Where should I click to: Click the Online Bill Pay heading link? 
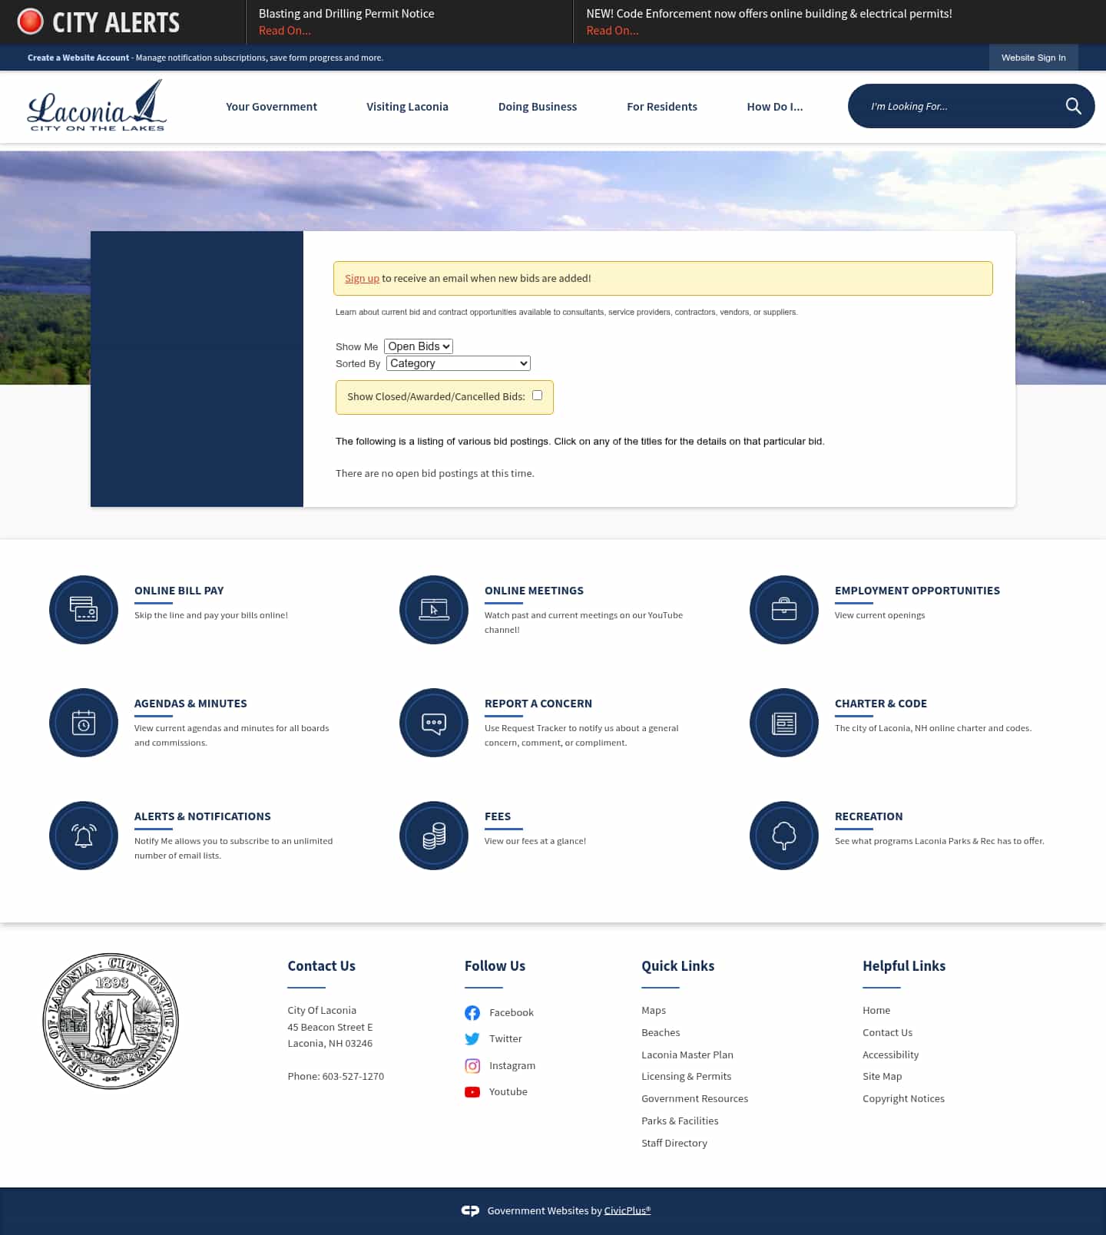pos(179,591)
